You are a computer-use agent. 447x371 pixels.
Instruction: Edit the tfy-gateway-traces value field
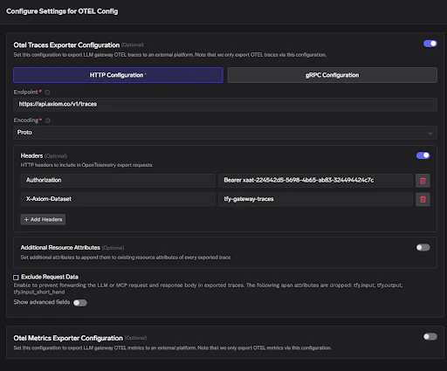tap(315, 199)
